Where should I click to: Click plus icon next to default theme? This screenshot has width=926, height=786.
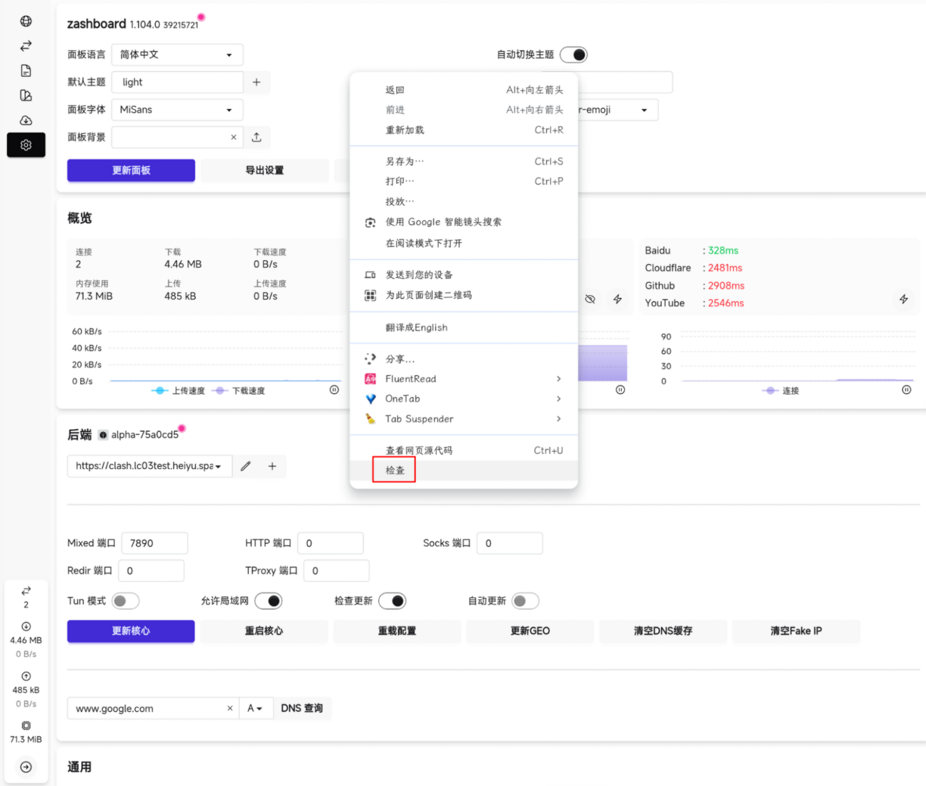click(256, 82)
